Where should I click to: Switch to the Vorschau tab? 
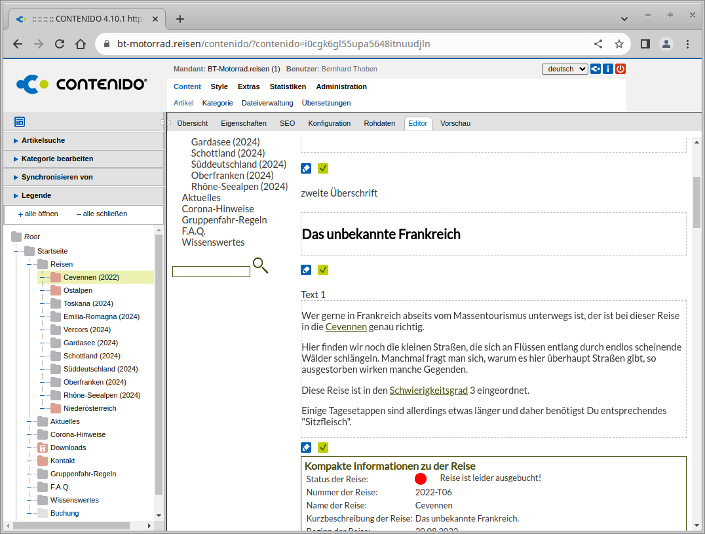(455, 123)
